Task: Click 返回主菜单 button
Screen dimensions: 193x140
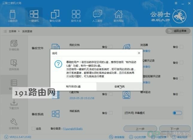Action: (x=178, y=31)
